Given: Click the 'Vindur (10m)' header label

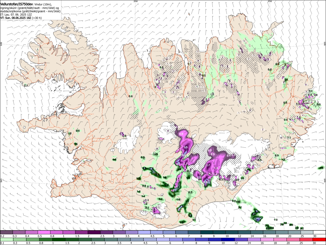Looking at the screenshot, I should tap(43, 4).
